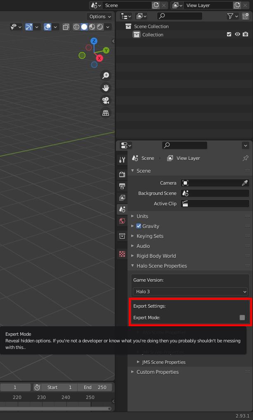Open the Render properties tab
253x420 pixels.
pos(122,174)
